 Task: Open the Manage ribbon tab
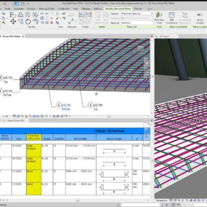point(86,9)
